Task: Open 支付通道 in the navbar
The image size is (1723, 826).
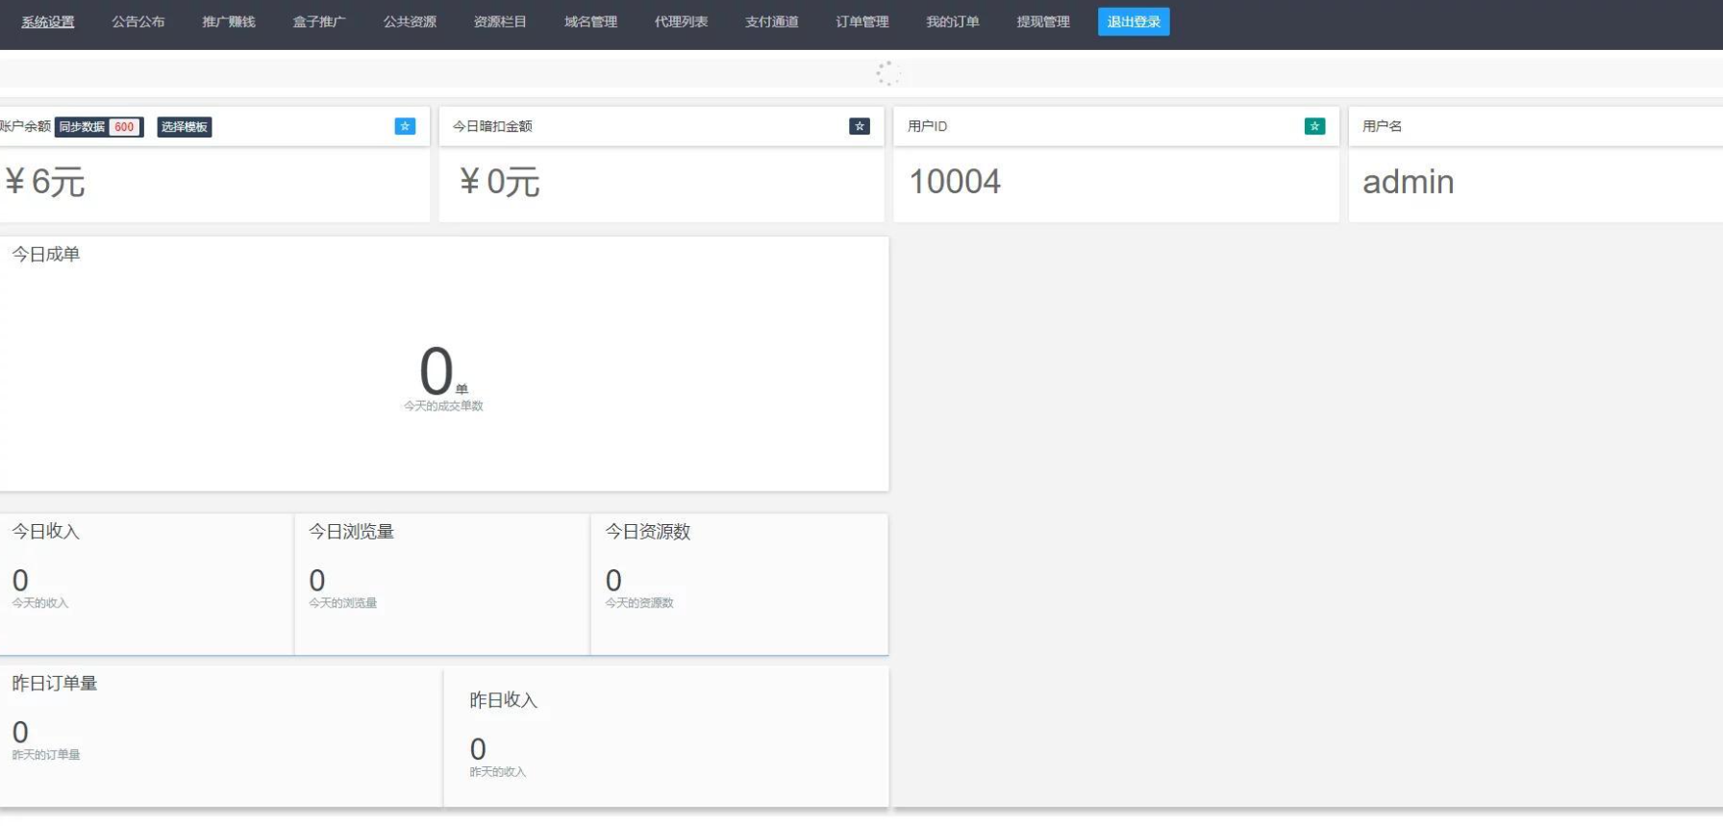Action: (x=771, y=22)
